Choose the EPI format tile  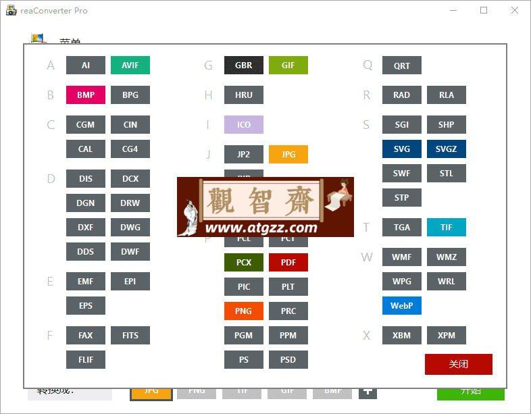coord(130,282)
